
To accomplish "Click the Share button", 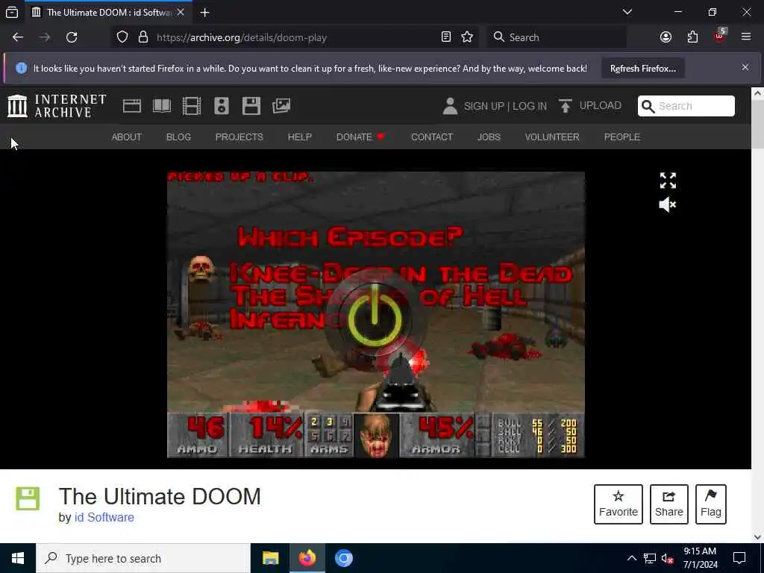I will click(x=669, y=504).
